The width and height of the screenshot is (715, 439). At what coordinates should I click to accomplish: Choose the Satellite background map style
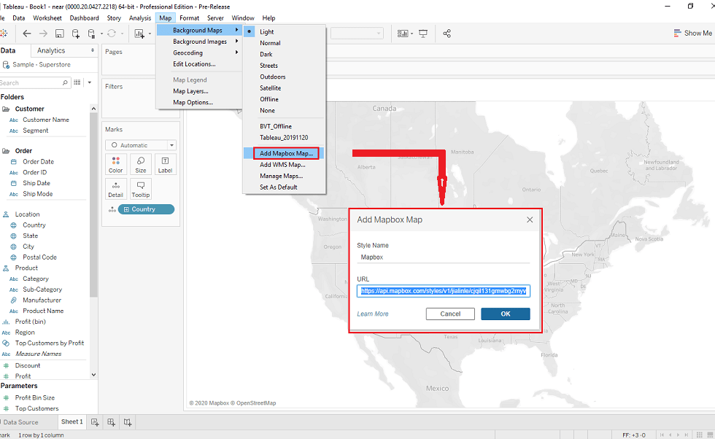[x=270, y=88]
